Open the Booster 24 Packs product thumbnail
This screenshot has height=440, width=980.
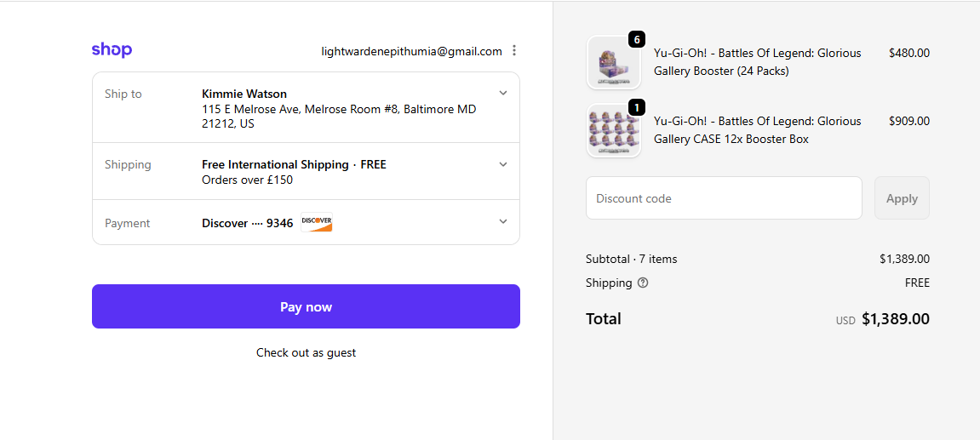pyautogui.click(x=614, y=62)
